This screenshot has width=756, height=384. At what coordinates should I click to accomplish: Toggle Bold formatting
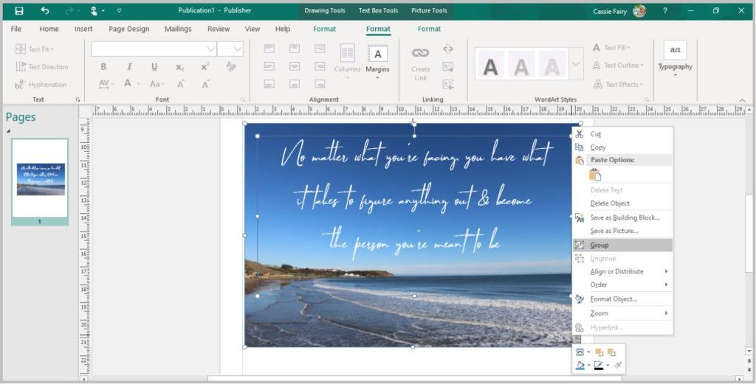[103, 67]
